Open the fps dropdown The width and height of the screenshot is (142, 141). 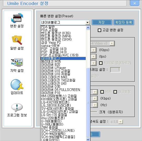(x=93, y=57)
